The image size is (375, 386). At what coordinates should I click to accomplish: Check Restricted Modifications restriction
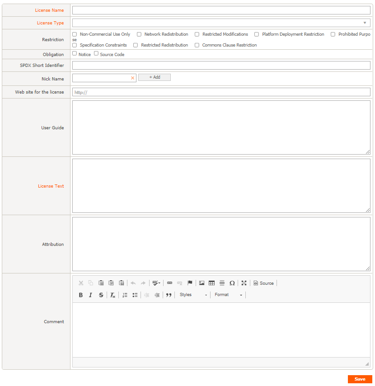pyautogui.click(x=197, y=34)
